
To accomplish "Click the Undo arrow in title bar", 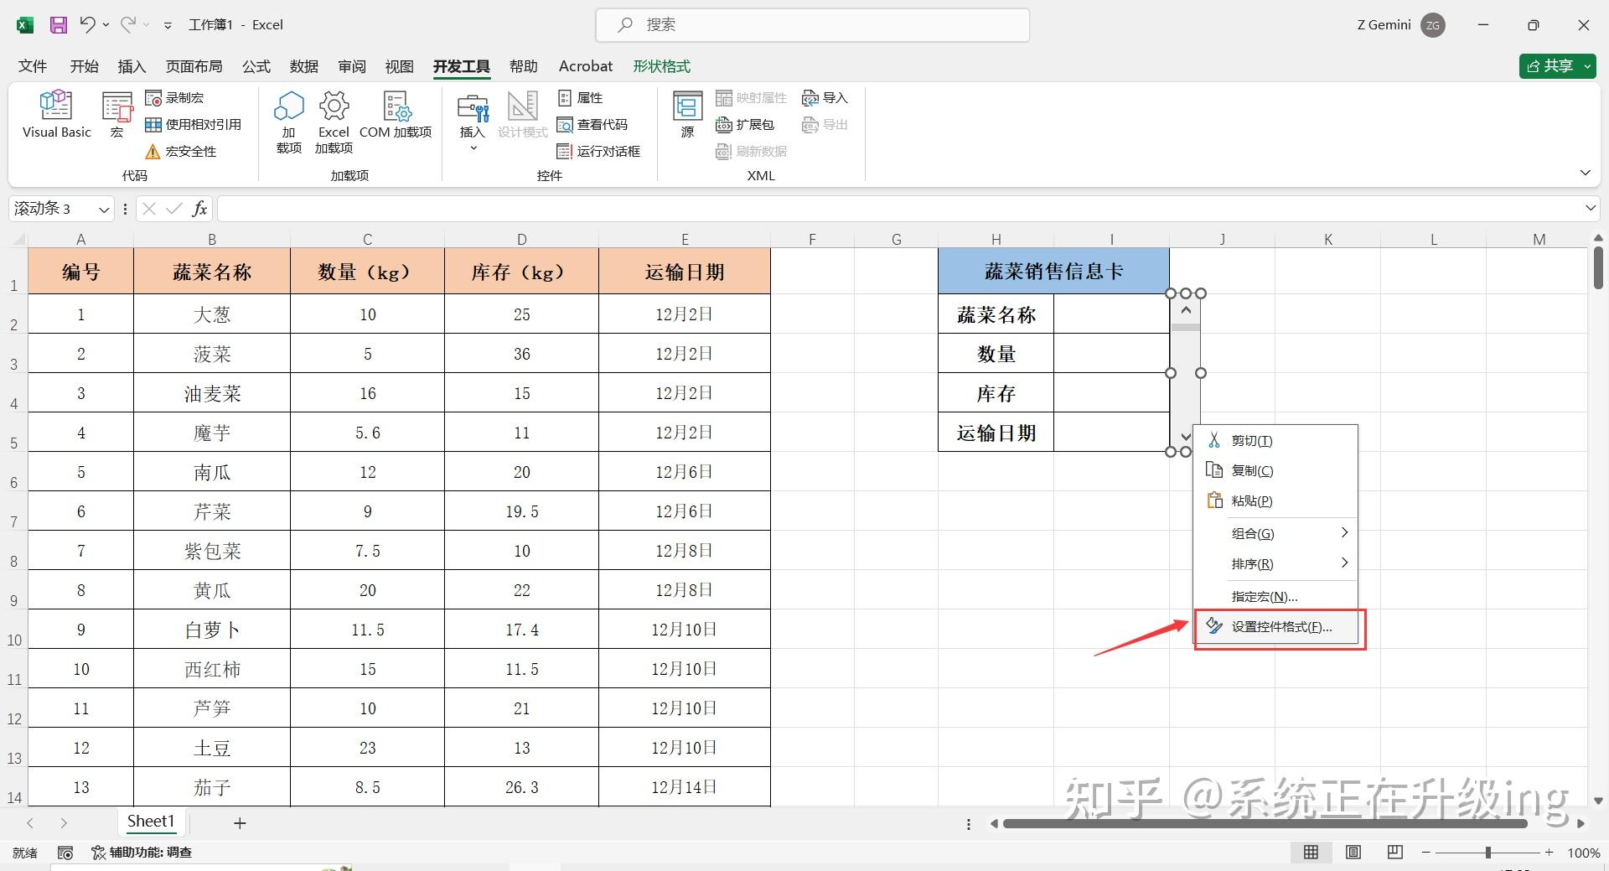I will click(87, 24).
